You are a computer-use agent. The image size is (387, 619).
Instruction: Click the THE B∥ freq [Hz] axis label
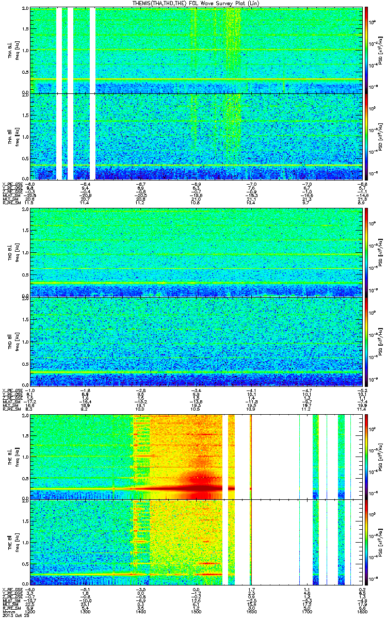13,543
